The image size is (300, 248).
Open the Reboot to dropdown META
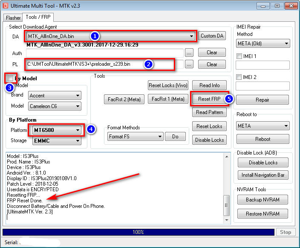[x=262, y=126]
